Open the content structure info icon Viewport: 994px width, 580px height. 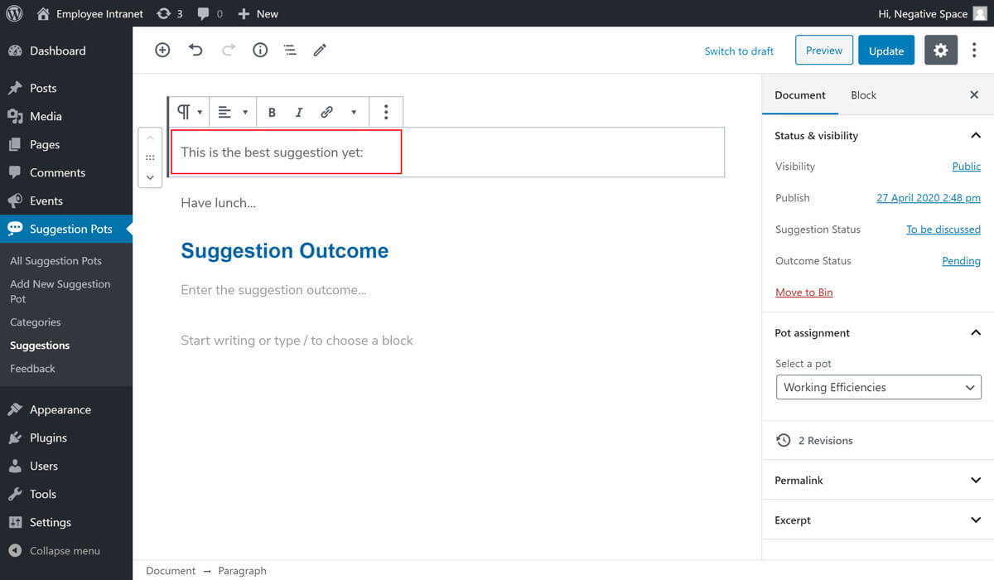point(260,51)
